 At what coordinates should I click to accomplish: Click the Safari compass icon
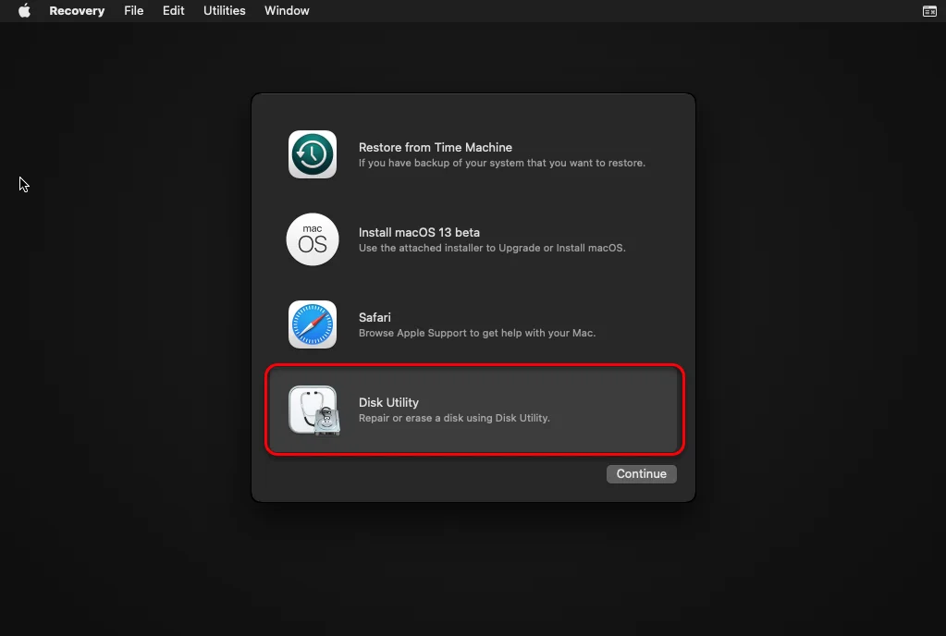click(313, 324)
